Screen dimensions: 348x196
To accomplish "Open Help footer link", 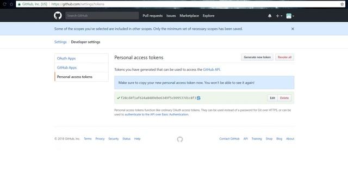I will (138, 139).
